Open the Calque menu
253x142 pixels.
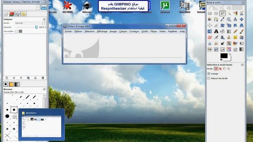tap(123, 32)
